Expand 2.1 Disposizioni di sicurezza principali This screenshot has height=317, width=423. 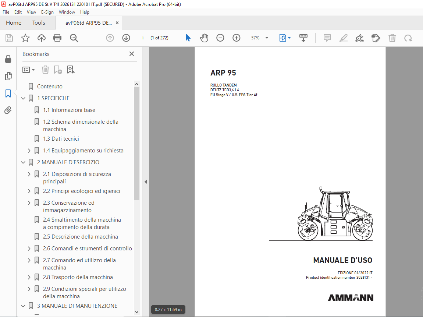(x=29, y=174)
